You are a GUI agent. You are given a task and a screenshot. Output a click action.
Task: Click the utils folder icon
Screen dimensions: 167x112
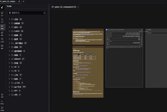click(x=12, y=95)
